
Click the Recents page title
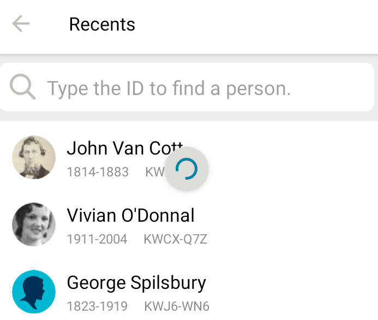tap(102, 25)
